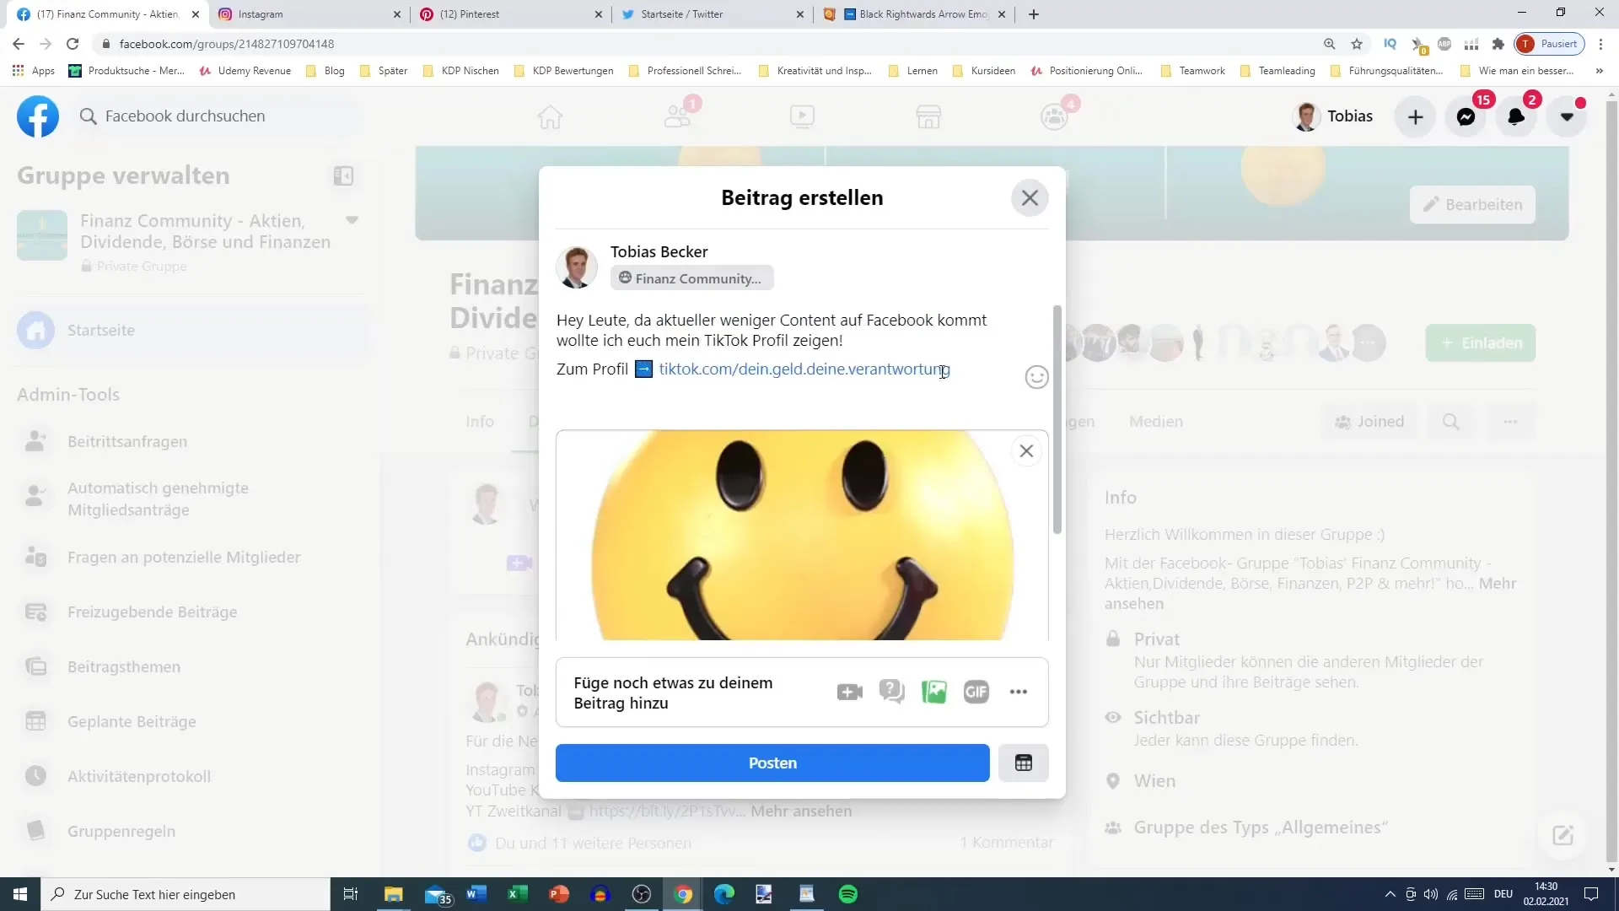Switch to the Pinterest browser tab
The height and width of the screenshot is (911, 1619).
(511, 14)
